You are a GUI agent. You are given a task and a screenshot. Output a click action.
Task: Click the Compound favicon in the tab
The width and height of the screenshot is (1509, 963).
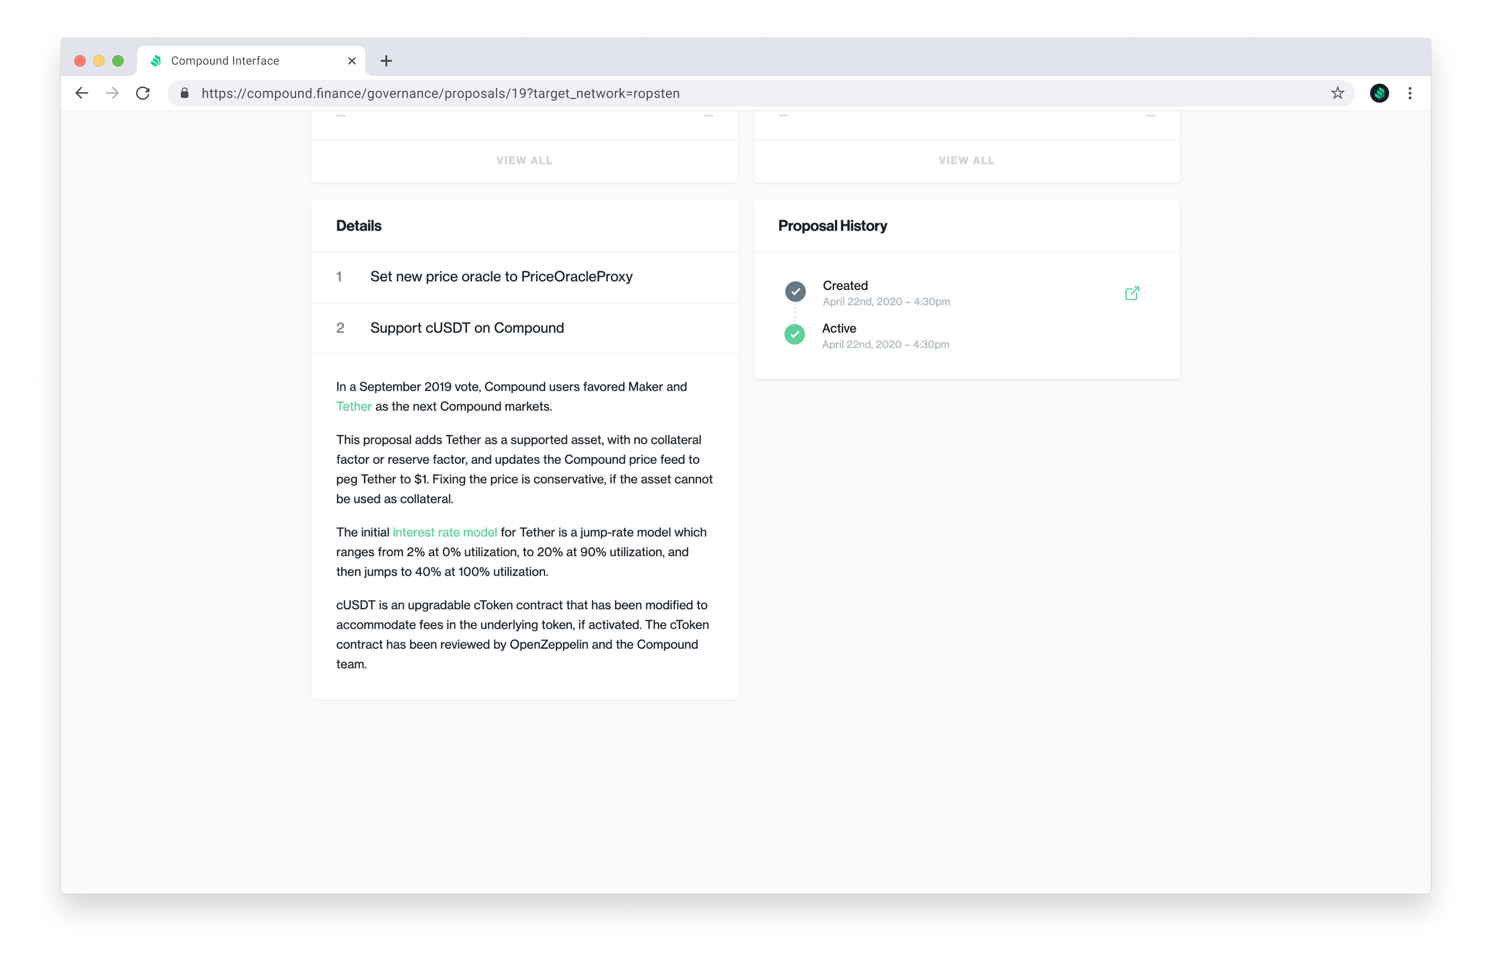click(x=156, y=61)
